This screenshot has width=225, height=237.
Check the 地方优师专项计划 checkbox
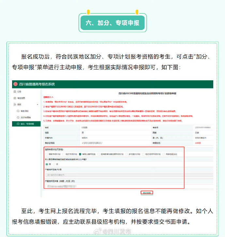click(x=143, y=154)
